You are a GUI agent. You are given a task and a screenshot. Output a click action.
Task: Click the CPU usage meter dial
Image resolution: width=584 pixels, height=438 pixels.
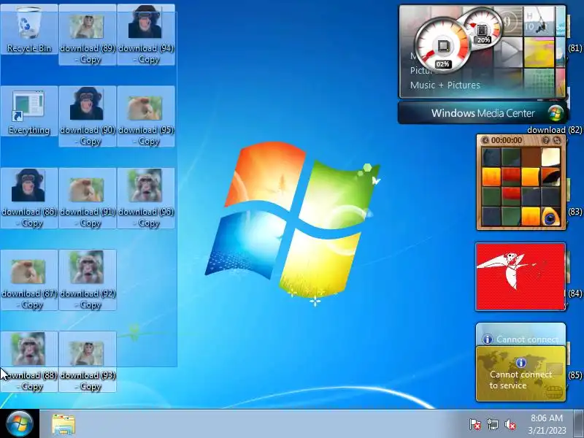pyautogui.click(x=442, y=46)
